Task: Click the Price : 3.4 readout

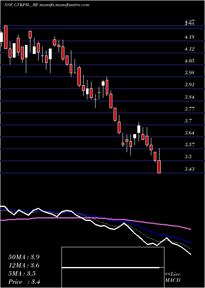Action: click(24, 282)
